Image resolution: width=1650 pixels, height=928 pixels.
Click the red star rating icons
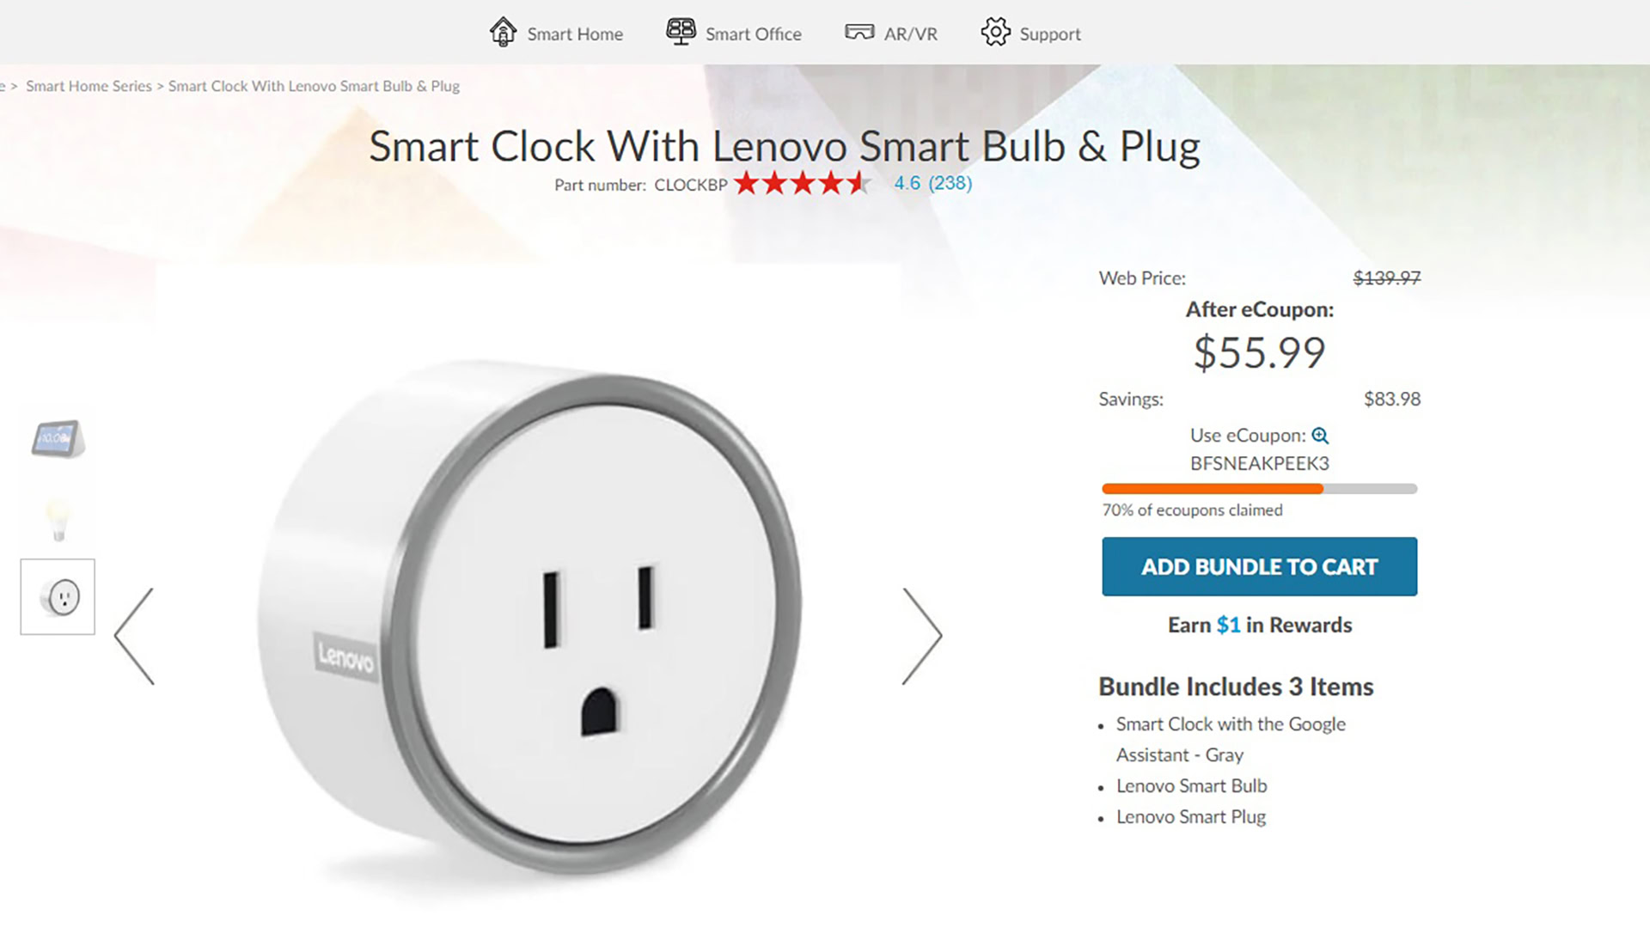tap(803, 183)
